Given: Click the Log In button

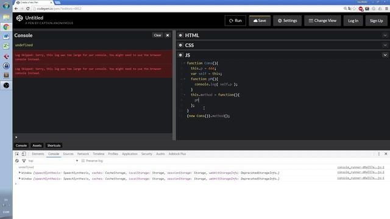Looking at the screenshot, I should click(353, 21).
